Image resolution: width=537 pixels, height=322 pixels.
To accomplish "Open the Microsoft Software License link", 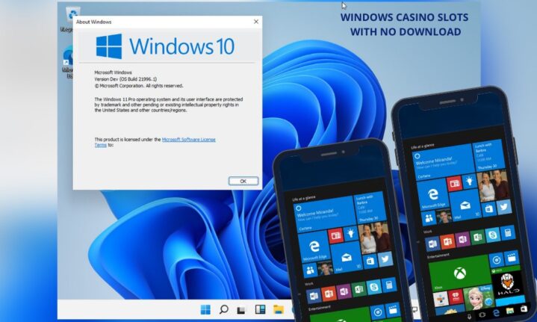I will tap(188, 140).
